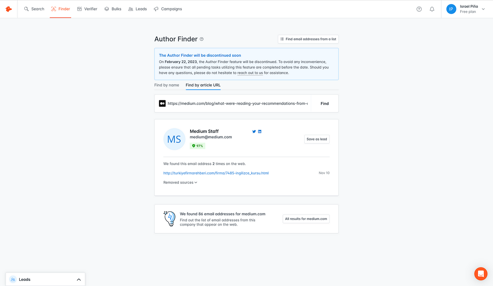Click the IP user avatar
The width and height of the screenshot is (493, 286).
(x=451, y=9)
